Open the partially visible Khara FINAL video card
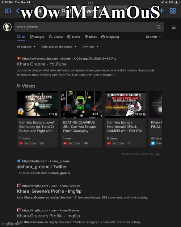The width and height of the screenshot is (181, 227). coord(155,119)
